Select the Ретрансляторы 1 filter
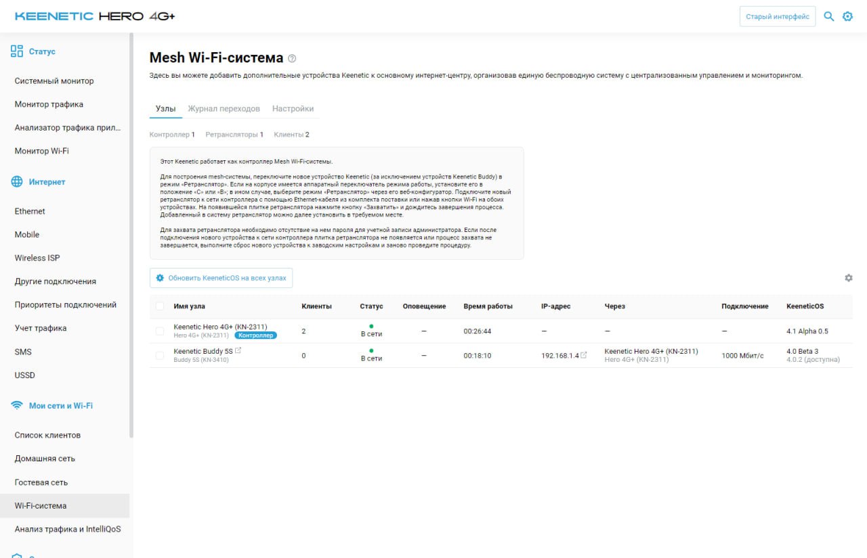This screenshot has width=867, height=558. tap(234, 135)
